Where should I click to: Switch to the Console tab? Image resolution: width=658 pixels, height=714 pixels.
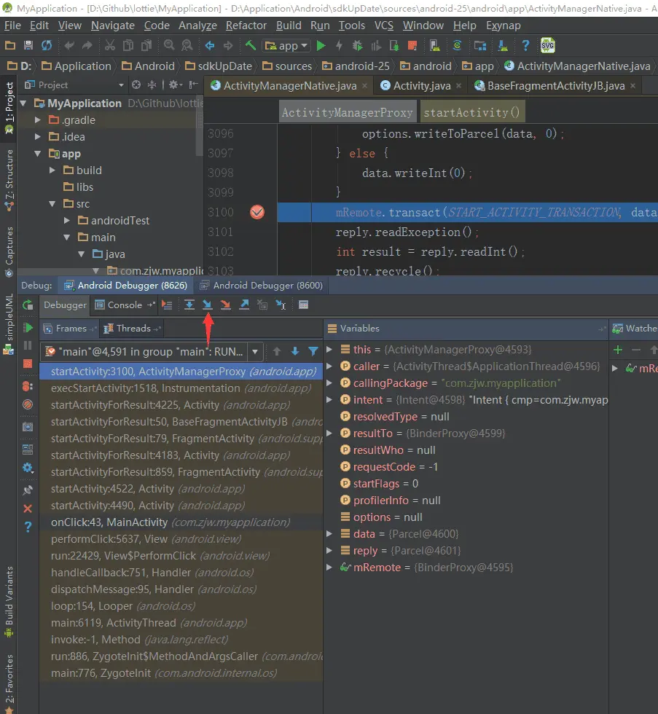coord(125,305)
